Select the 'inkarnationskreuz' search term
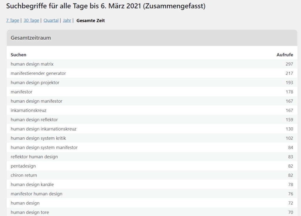301x216 pixels. (x=29, y=111)
